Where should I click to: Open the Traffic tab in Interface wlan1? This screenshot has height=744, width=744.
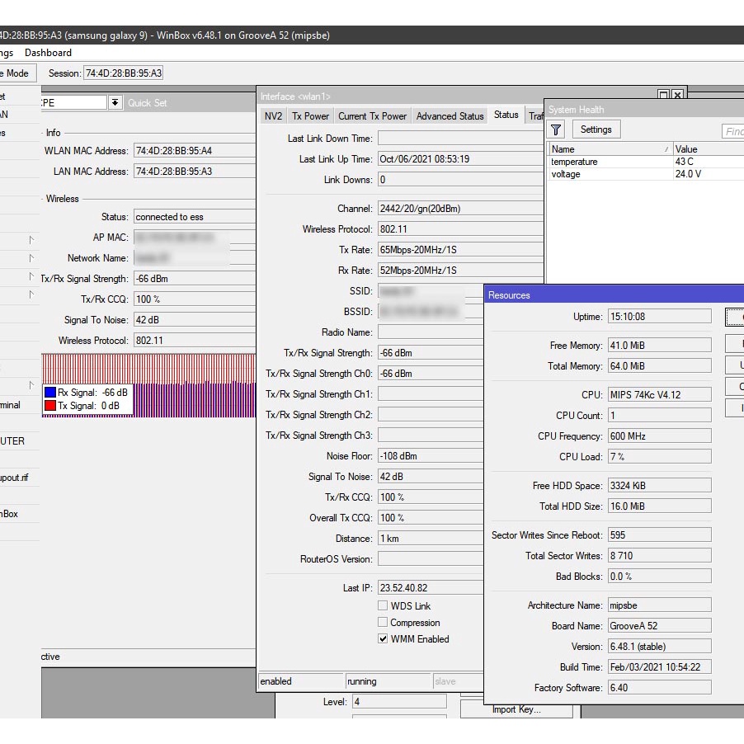coord(538,116)
